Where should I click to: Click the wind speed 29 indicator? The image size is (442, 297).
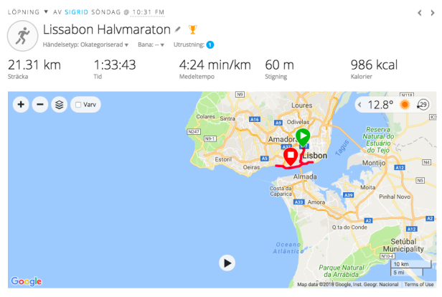pyautogui.click(x=423, y=105)
